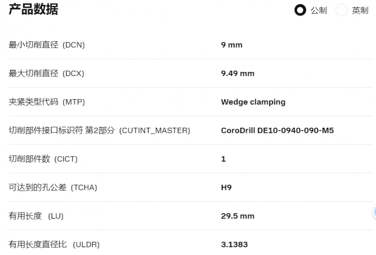Click the 最小切削直径 (DCN) row label

[x=47, y=45]
